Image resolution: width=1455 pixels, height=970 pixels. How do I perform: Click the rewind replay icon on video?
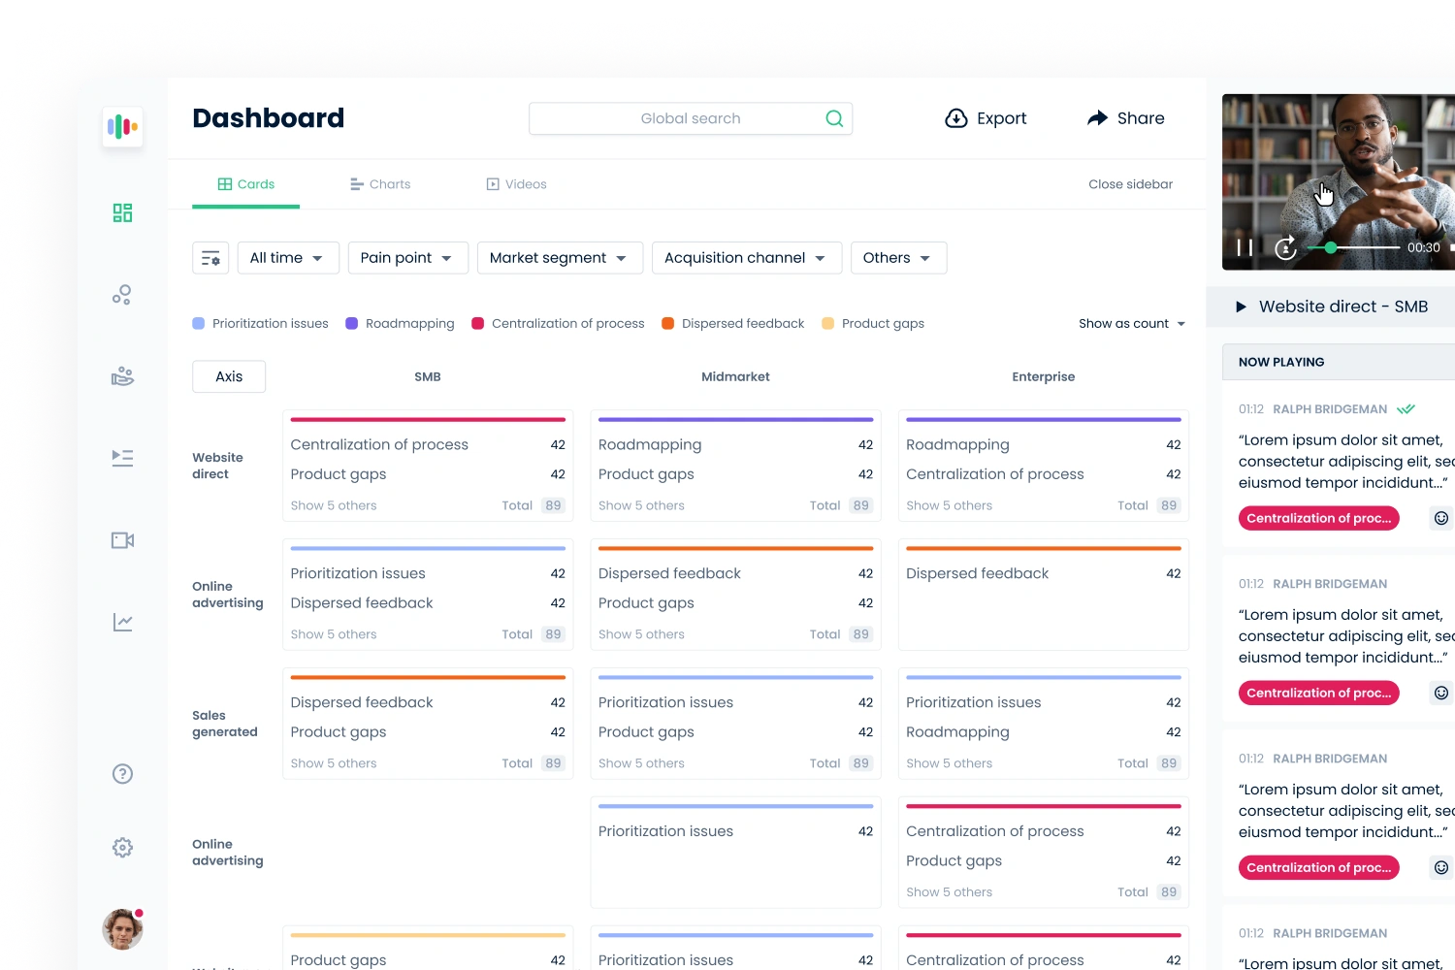pos(1286,248)
